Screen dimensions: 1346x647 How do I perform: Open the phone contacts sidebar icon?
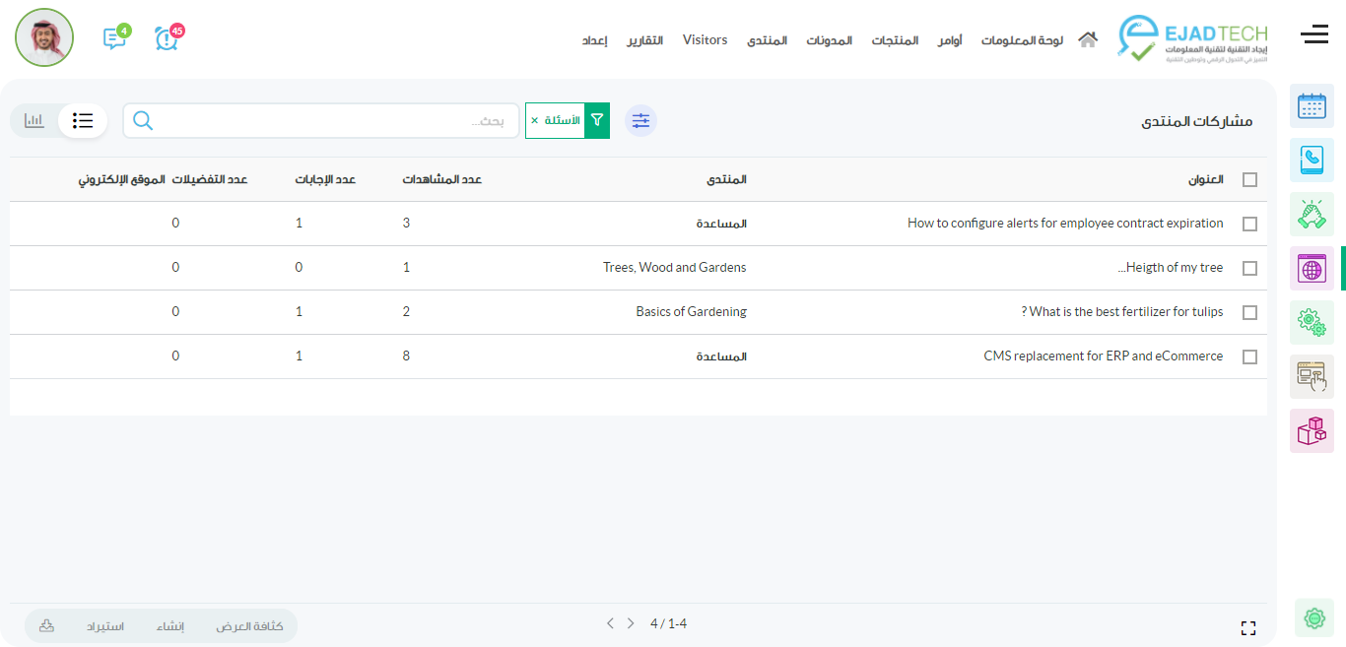[x=1312, y=160]
